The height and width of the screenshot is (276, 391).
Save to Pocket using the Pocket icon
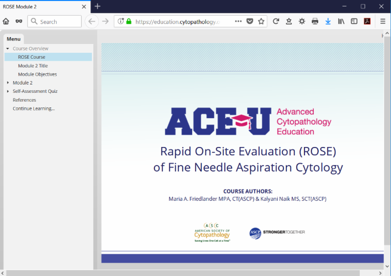click(x=250, y=21)
